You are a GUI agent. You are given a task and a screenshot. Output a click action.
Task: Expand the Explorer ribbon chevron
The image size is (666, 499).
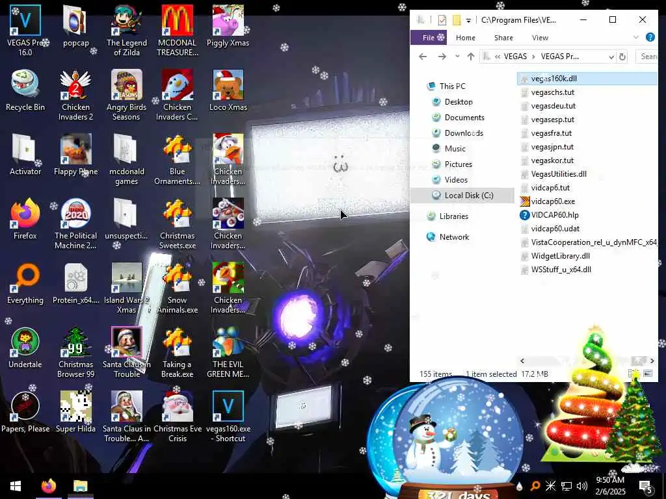(635, 37)
